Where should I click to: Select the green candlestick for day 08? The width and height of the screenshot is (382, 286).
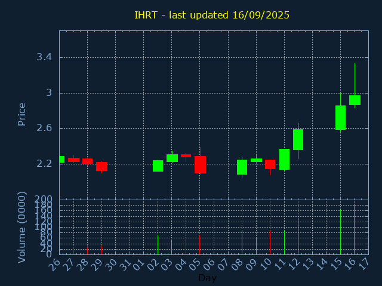242,167
